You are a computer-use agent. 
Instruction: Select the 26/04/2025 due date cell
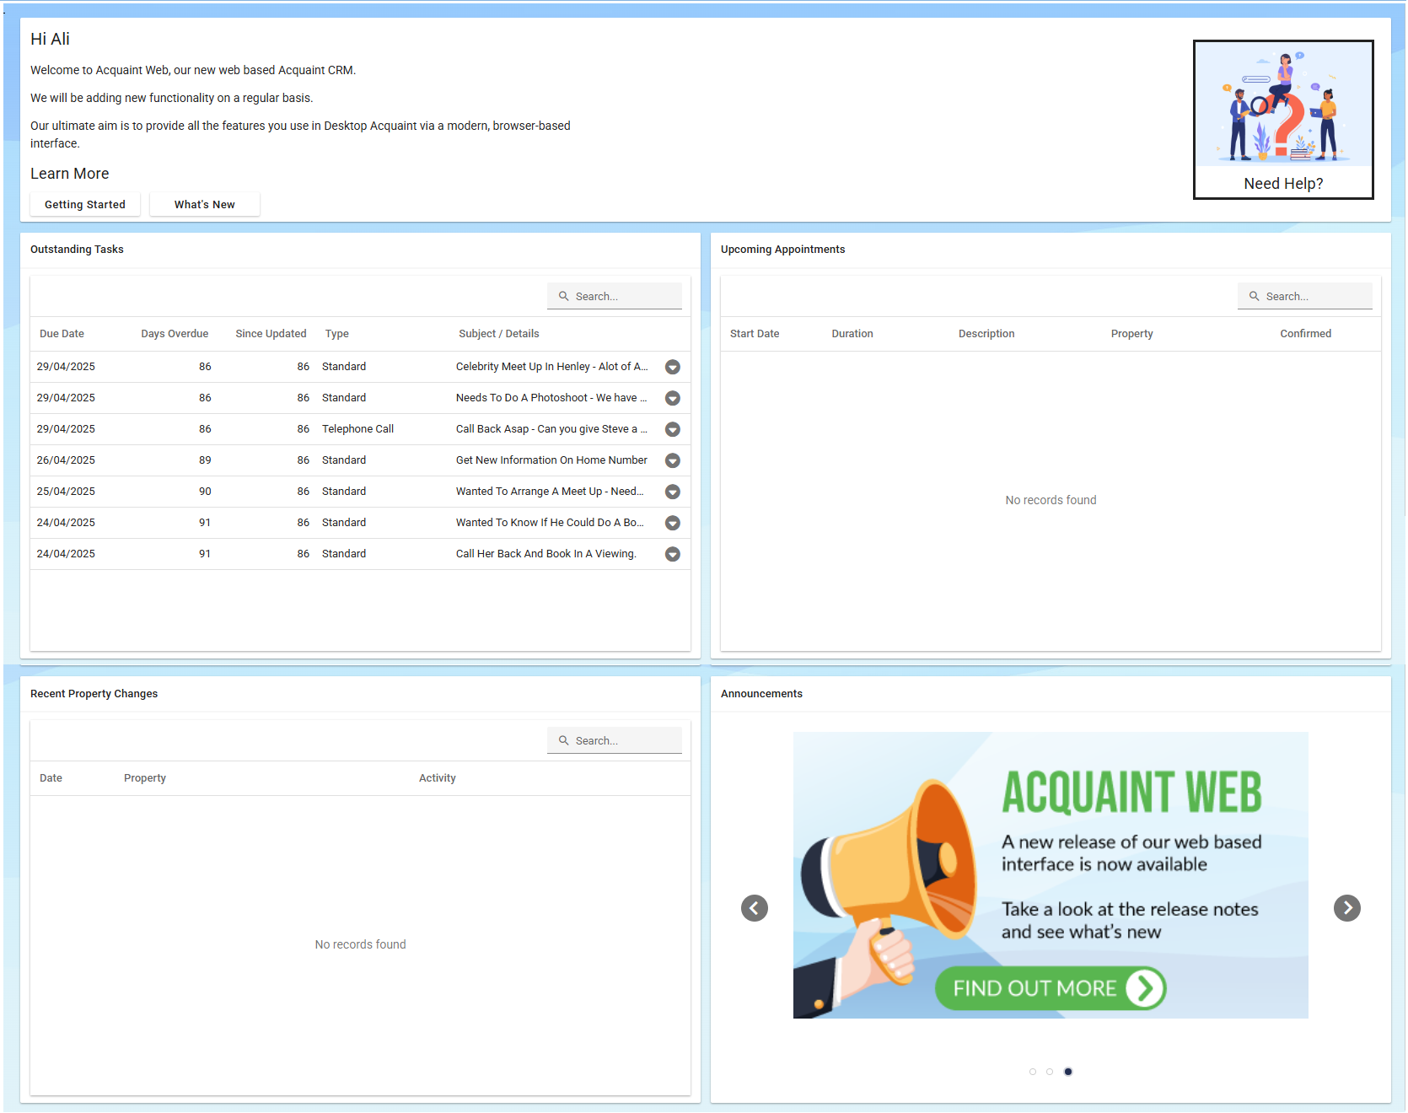[x=66, y=460]
